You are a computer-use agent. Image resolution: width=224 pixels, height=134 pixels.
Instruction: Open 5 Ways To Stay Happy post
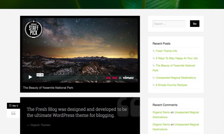(x=177, y=58)
